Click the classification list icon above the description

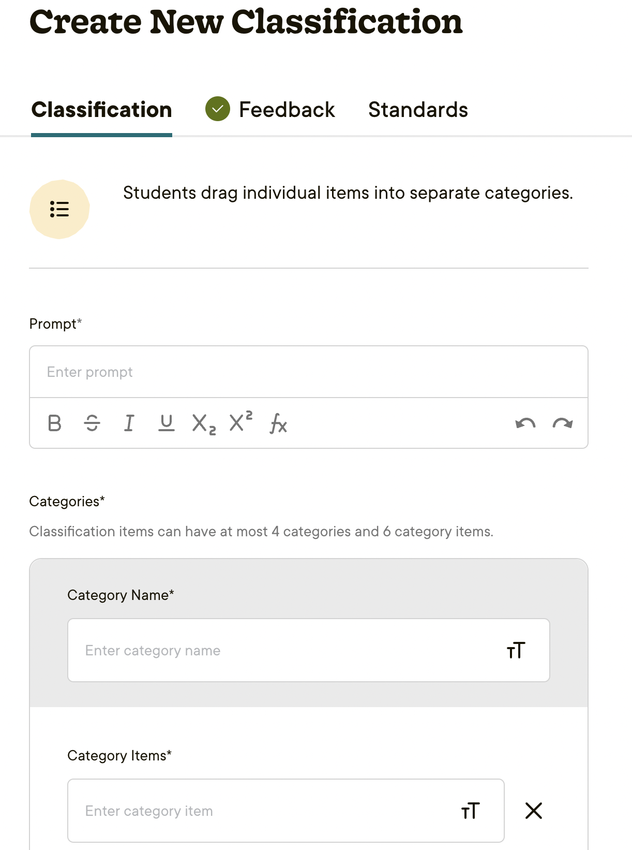point(59,209)
